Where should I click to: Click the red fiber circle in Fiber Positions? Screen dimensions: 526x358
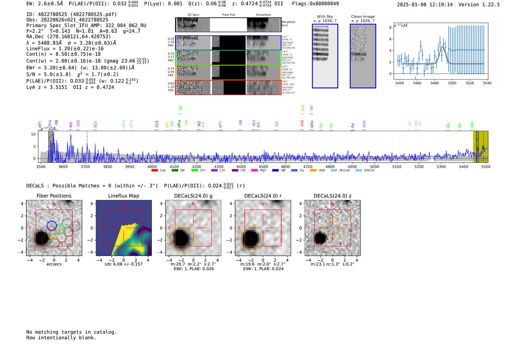(x=62, y=238)
